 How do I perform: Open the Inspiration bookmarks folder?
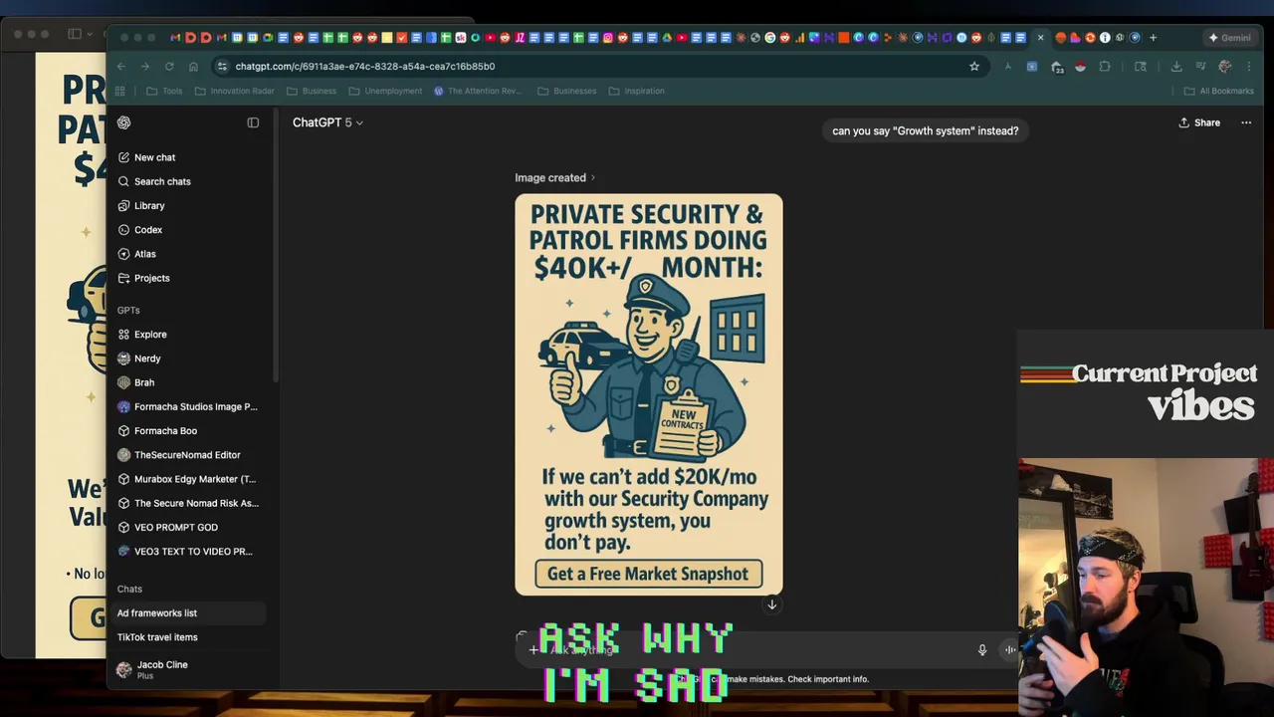(637, 91)
